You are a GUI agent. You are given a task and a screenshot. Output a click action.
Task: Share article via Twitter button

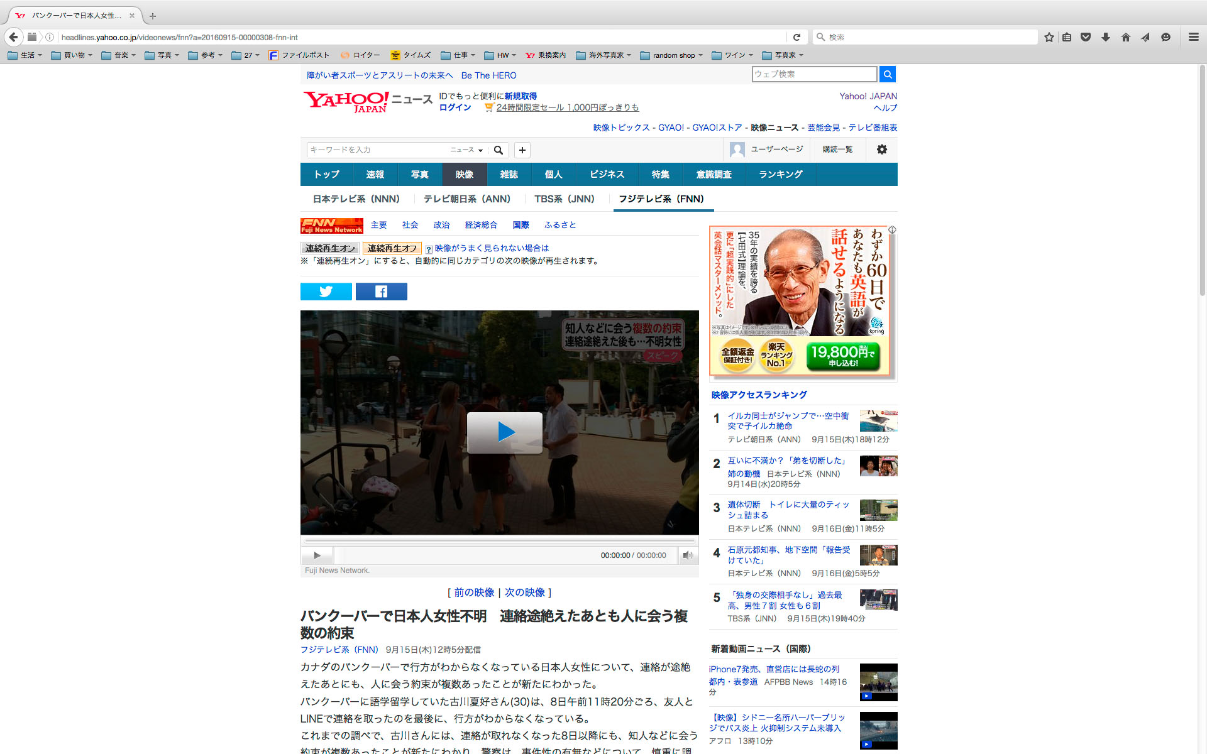[x=326, y=292]
